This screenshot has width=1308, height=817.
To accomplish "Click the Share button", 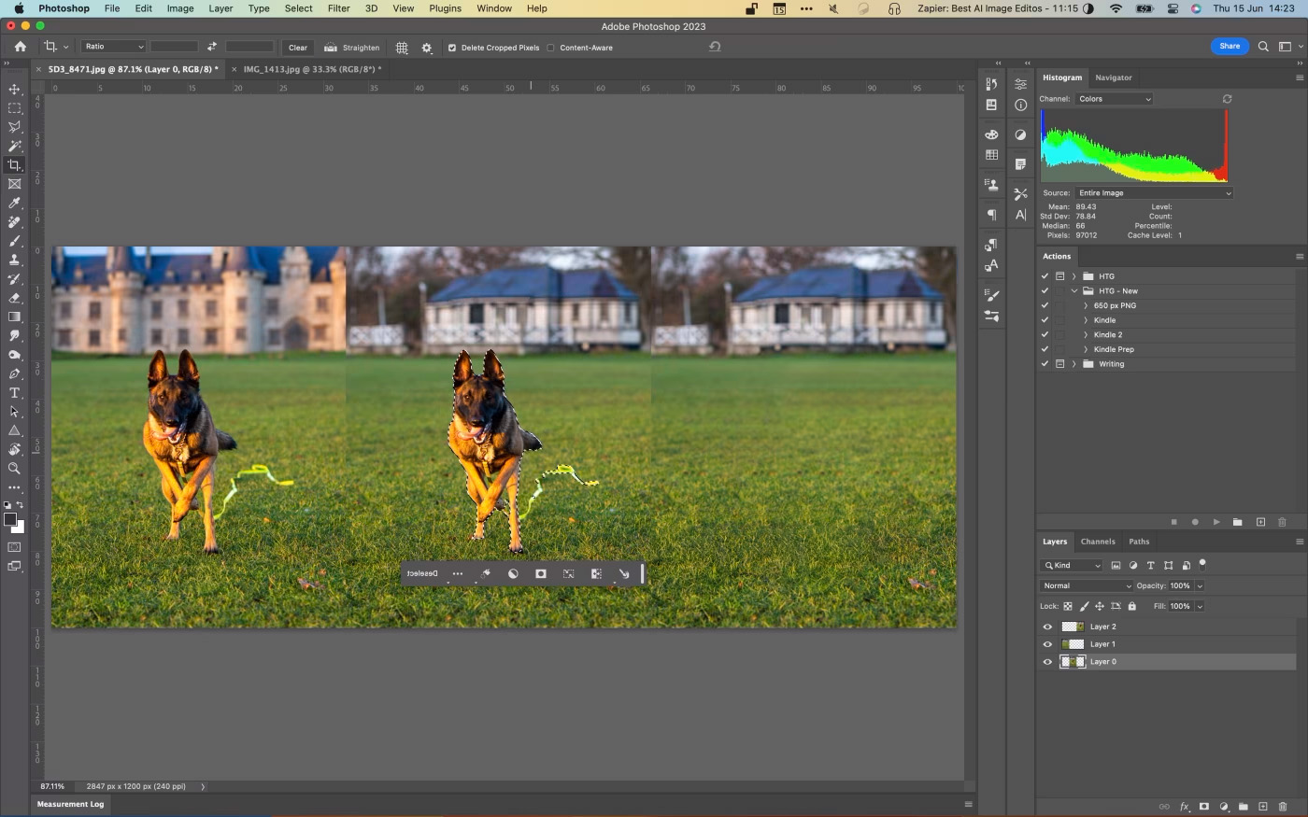I will [x=1230, y=46].
